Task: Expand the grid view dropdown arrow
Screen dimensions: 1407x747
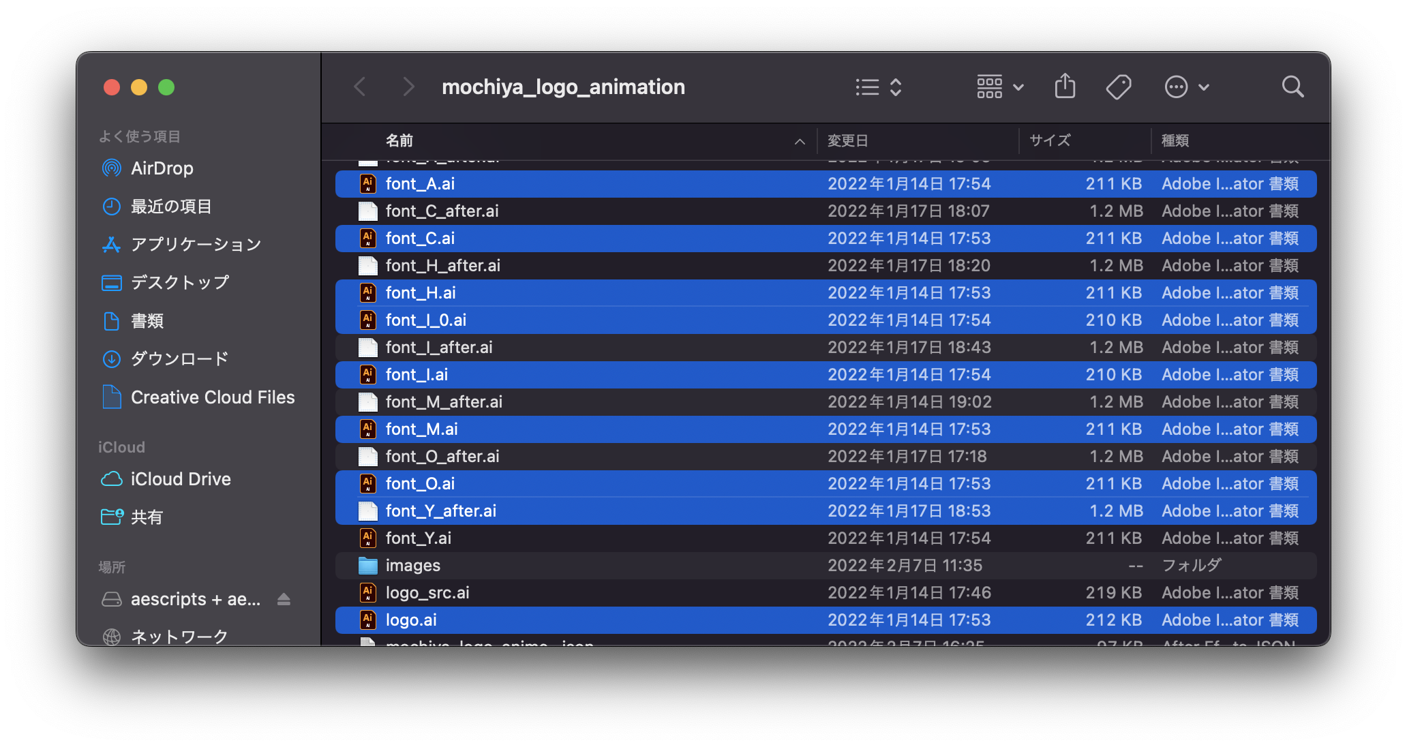Action: (x=1018, y=87)
